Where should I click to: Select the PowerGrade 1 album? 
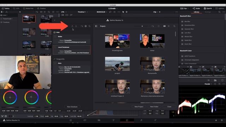pyautogui.click(x=8, y=19)
